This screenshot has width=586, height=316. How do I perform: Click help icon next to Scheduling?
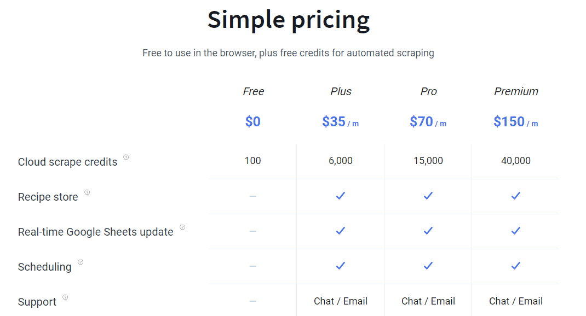(81, 262)
